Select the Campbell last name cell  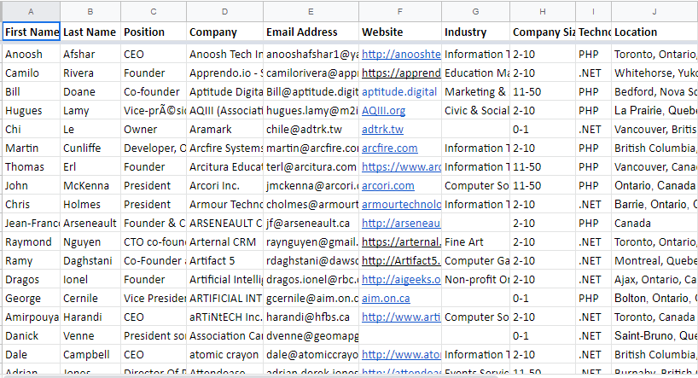90,354
